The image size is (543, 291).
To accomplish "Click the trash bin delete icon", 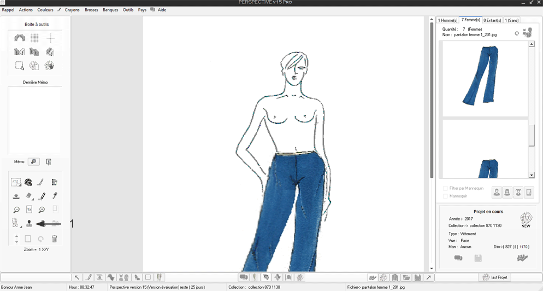I will pyautogui.click(x=55, y=239).
